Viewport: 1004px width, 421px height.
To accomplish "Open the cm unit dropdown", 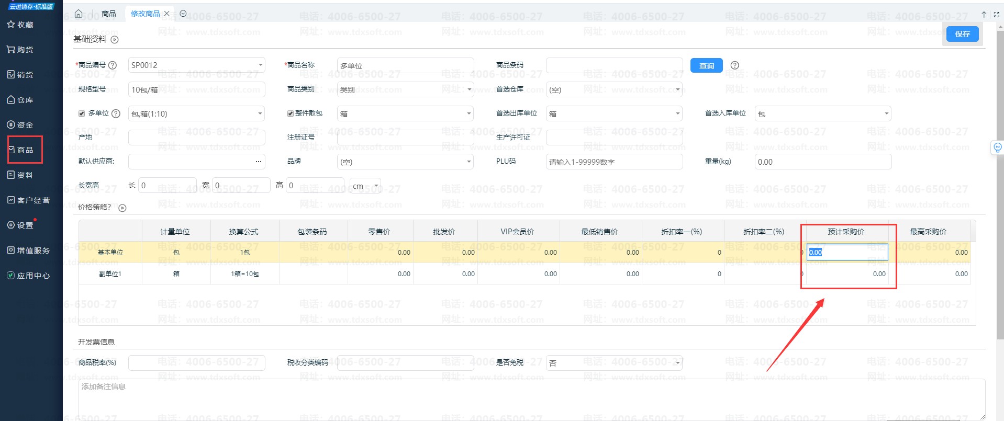I will click(x=365, y=186).
